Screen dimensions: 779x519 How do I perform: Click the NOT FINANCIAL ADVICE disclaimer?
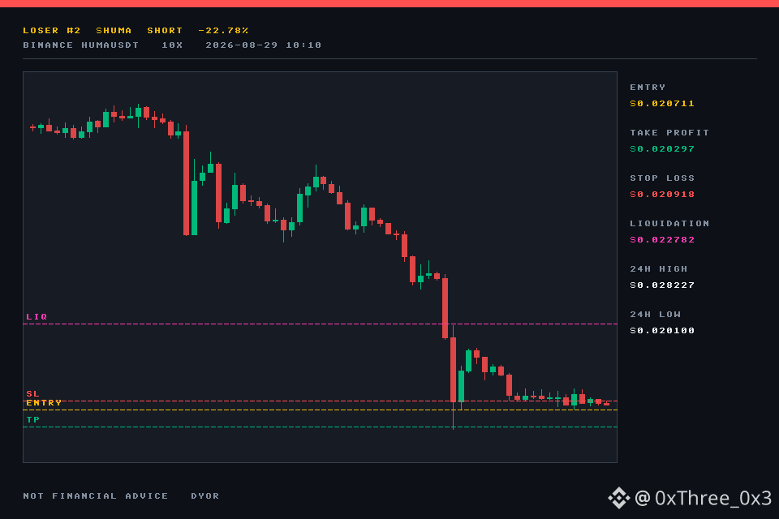96,496
